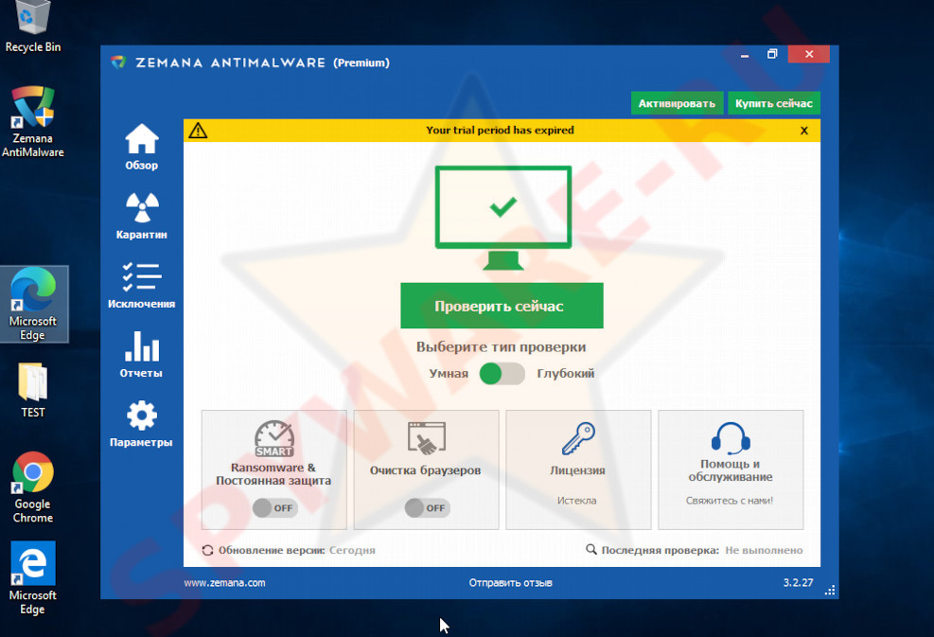Screen dimensions: 934x637
Task: Open the Карантин radiation icon
Action: click(142, 208)
